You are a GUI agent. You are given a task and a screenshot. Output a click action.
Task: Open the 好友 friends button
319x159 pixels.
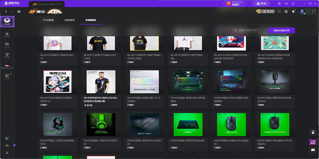click(261, 4)
